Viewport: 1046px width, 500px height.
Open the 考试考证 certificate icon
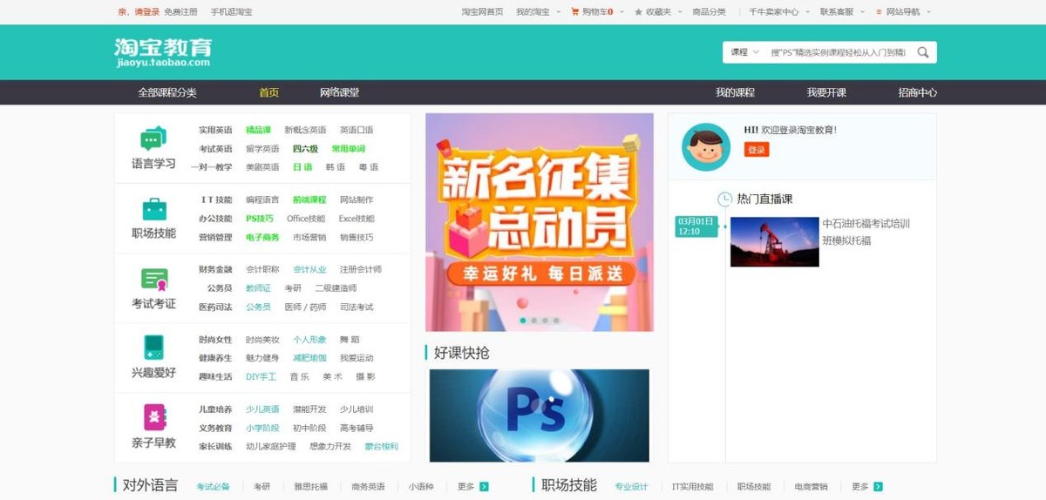153,280
